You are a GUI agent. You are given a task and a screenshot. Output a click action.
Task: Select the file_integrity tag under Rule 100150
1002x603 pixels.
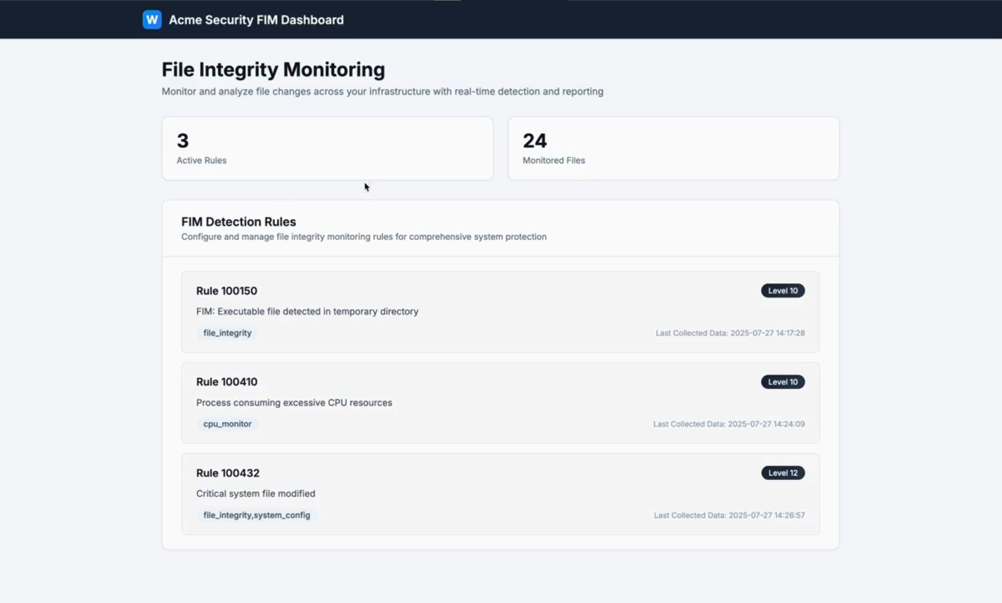226,333
